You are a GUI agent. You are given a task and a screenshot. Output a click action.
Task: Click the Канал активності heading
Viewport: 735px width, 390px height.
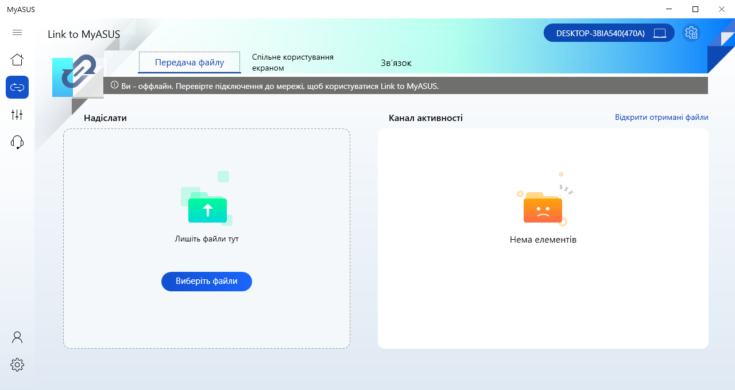click(x=425, y=118)
